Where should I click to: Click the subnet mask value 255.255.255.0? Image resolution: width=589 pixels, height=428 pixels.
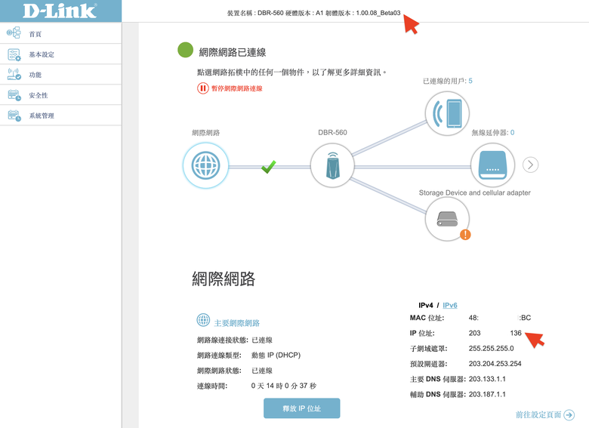[491, 349]
